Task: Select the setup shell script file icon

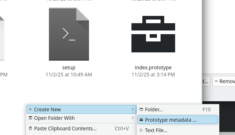Action: click(69, 34)
